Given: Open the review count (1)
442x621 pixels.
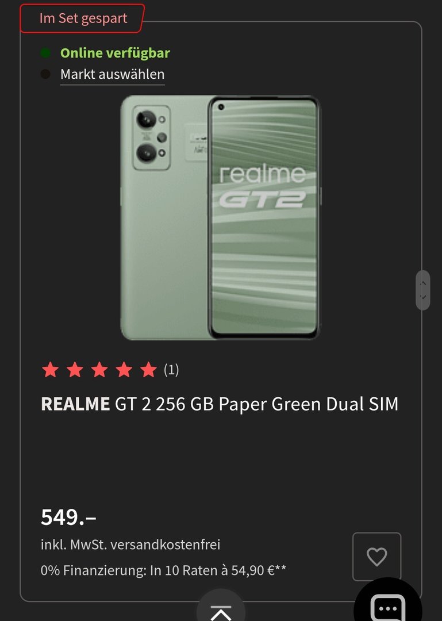Looking at the screenshot, I should [x=171, y=370].
